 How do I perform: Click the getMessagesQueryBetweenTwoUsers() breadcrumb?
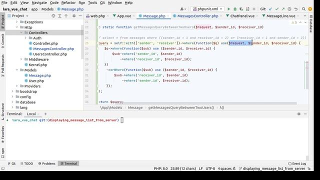pyautogui.click(x=181, y=107)
